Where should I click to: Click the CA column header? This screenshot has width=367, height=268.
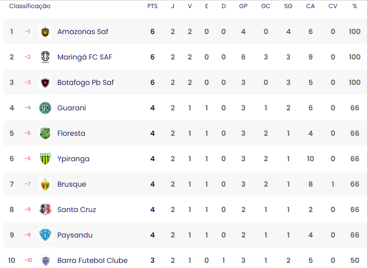(x=311, y=6)
